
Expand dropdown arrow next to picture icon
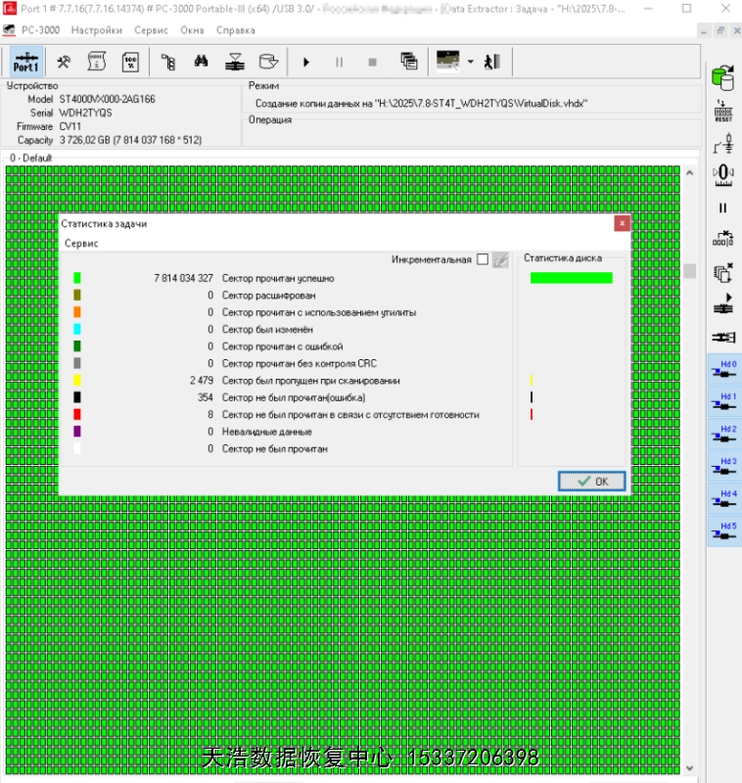(471, 62)
